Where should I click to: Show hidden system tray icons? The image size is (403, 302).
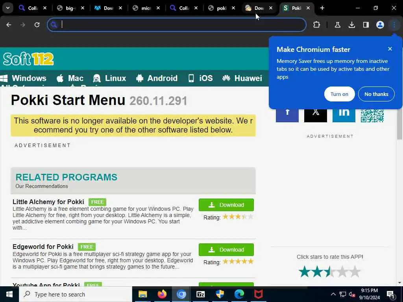point(333,294)
